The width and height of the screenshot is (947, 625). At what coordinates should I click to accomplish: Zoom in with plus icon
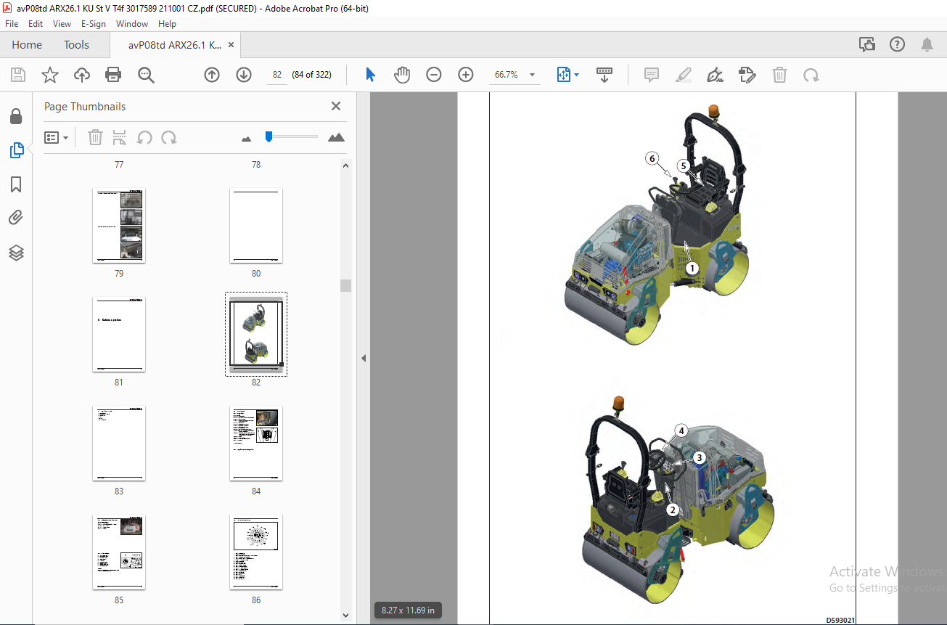[466, 75]
